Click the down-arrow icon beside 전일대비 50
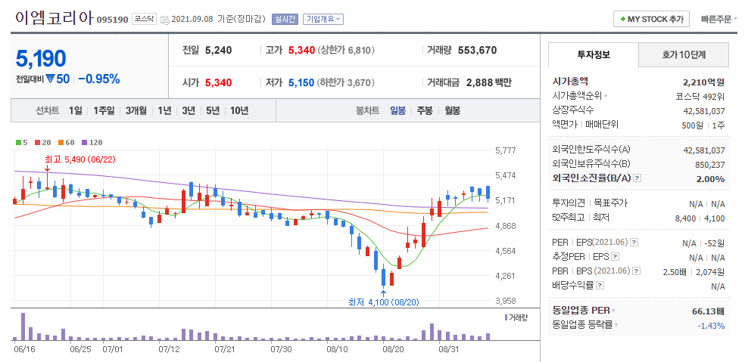The height and width of the screenshot is (362, 748). click(x=50, y=79)
